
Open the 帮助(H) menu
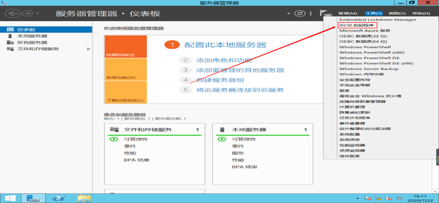coord(421,13)
